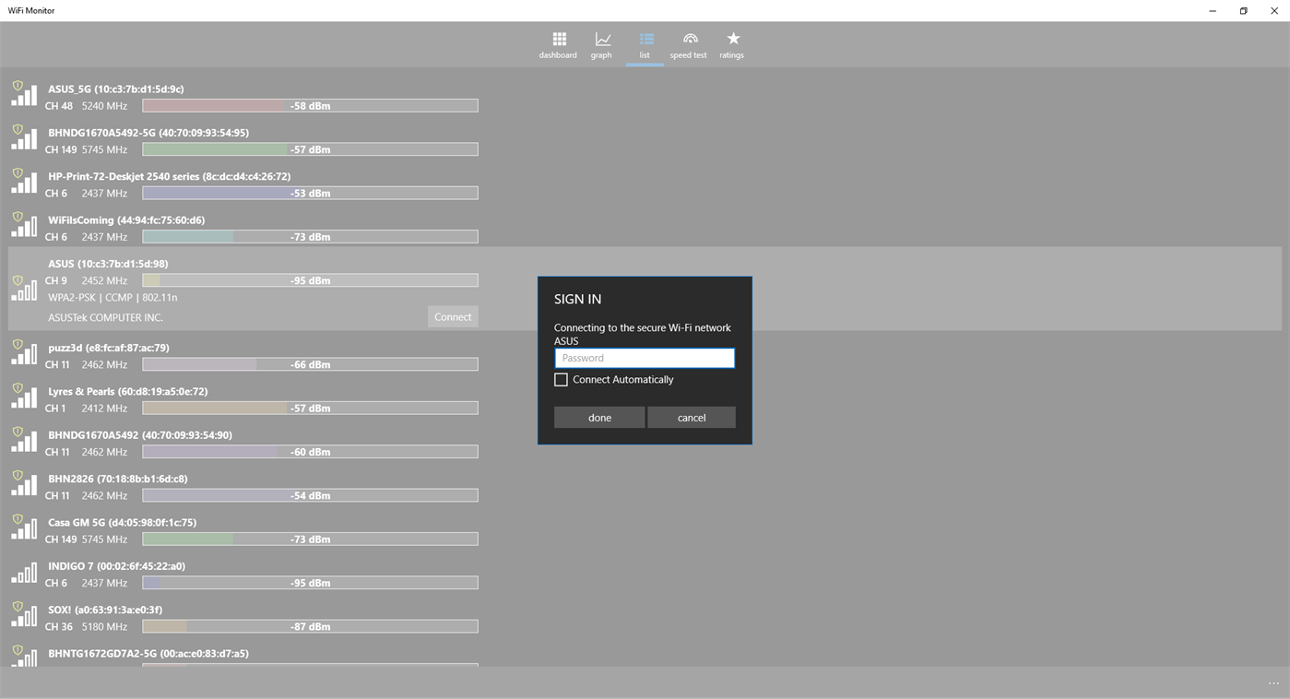This screenshot has height=699, width=1290.
Task: Click the ratings star icon
Action: (731, 44)
